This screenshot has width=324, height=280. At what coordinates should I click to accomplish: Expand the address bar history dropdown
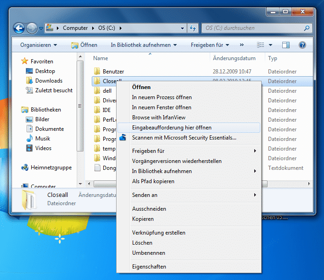[182, 28]
